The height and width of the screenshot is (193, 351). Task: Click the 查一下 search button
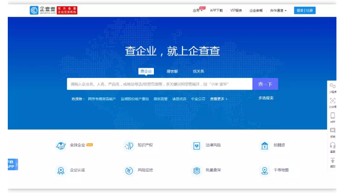(x=265, y=84)
